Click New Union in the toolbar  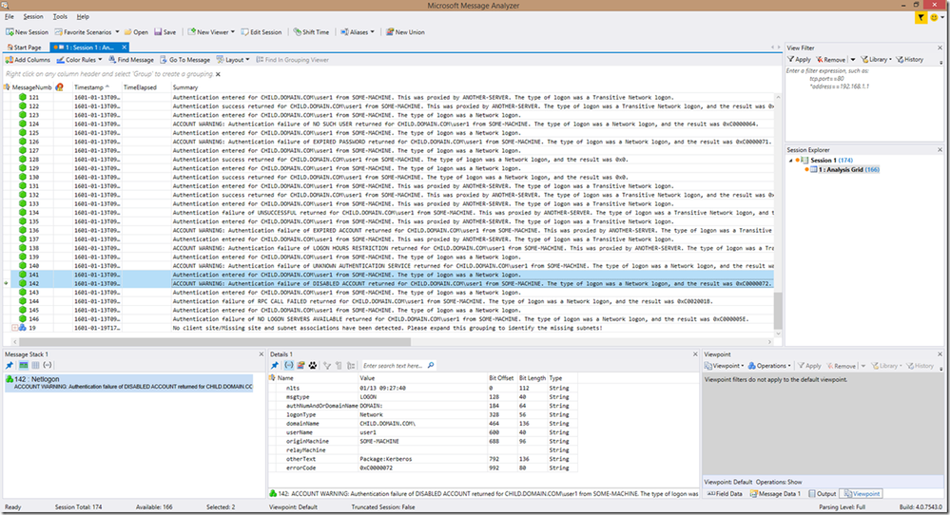point(405,32)
